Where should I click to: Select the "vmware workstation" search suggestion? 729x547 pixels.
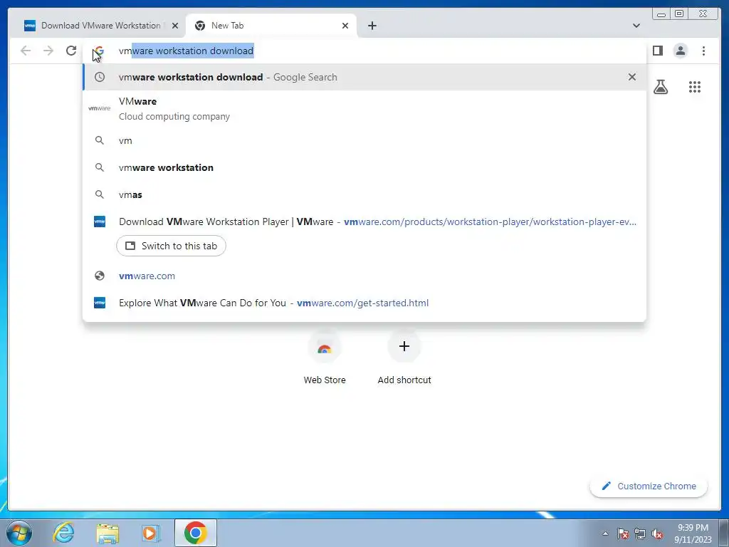pos(364,167)
